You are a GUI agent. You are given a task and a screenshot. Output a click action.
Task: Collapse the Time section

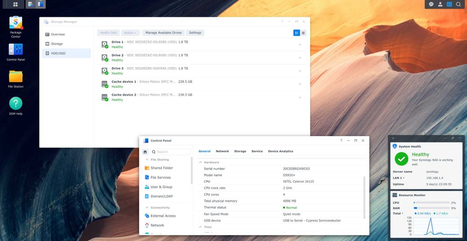[x=200, y=227]
